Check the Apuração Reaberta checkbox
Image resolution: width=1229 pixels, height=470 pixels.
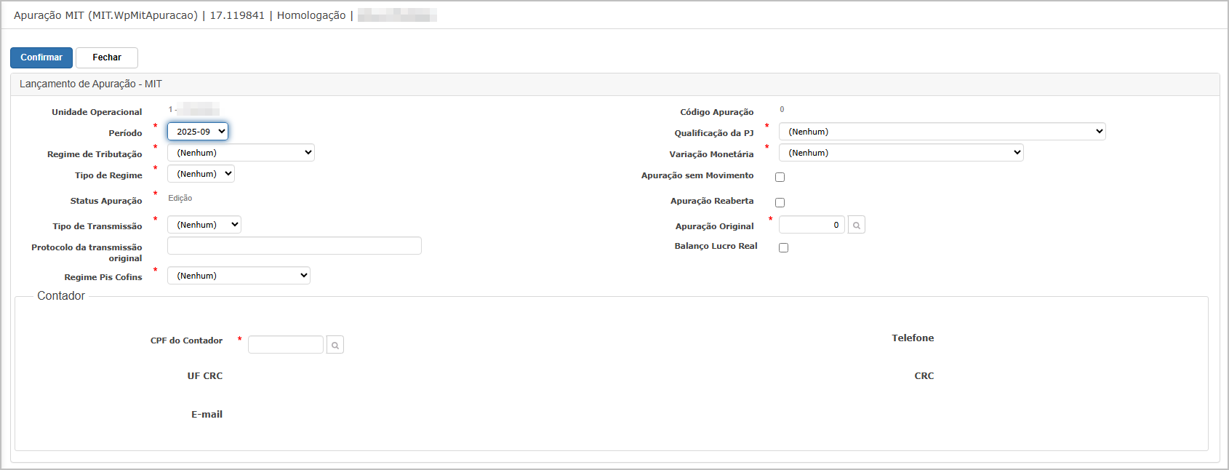780,203
